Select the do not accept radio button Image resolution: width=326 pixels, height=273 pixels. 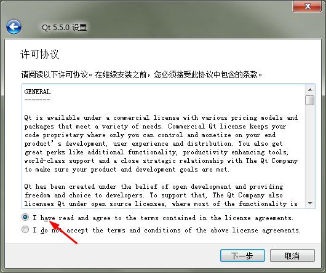point(25,229)
